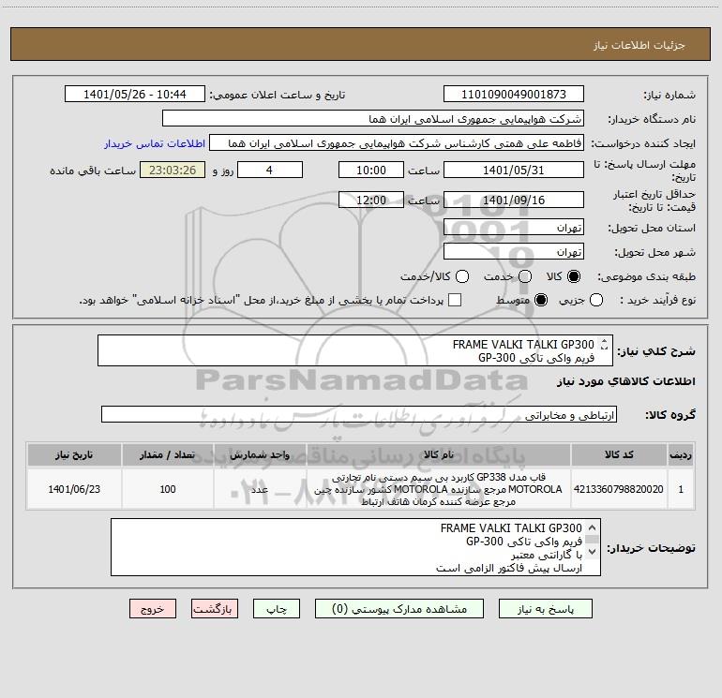This screenshot has height=698, width=722.
Task: Click the remaining days field showing 4
Action: click(270, 170)
